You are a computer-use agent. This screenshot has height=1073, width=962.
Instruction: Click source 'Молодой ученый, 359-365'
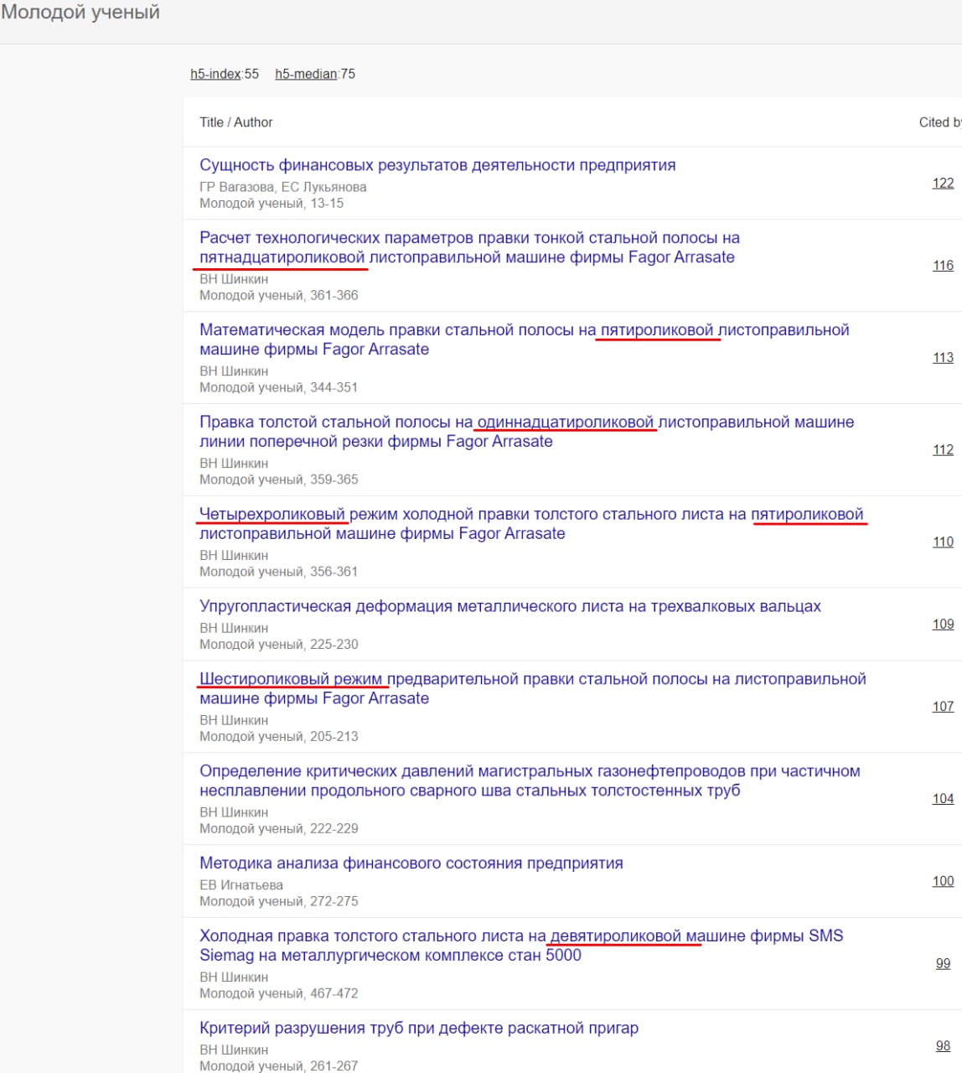278,479
